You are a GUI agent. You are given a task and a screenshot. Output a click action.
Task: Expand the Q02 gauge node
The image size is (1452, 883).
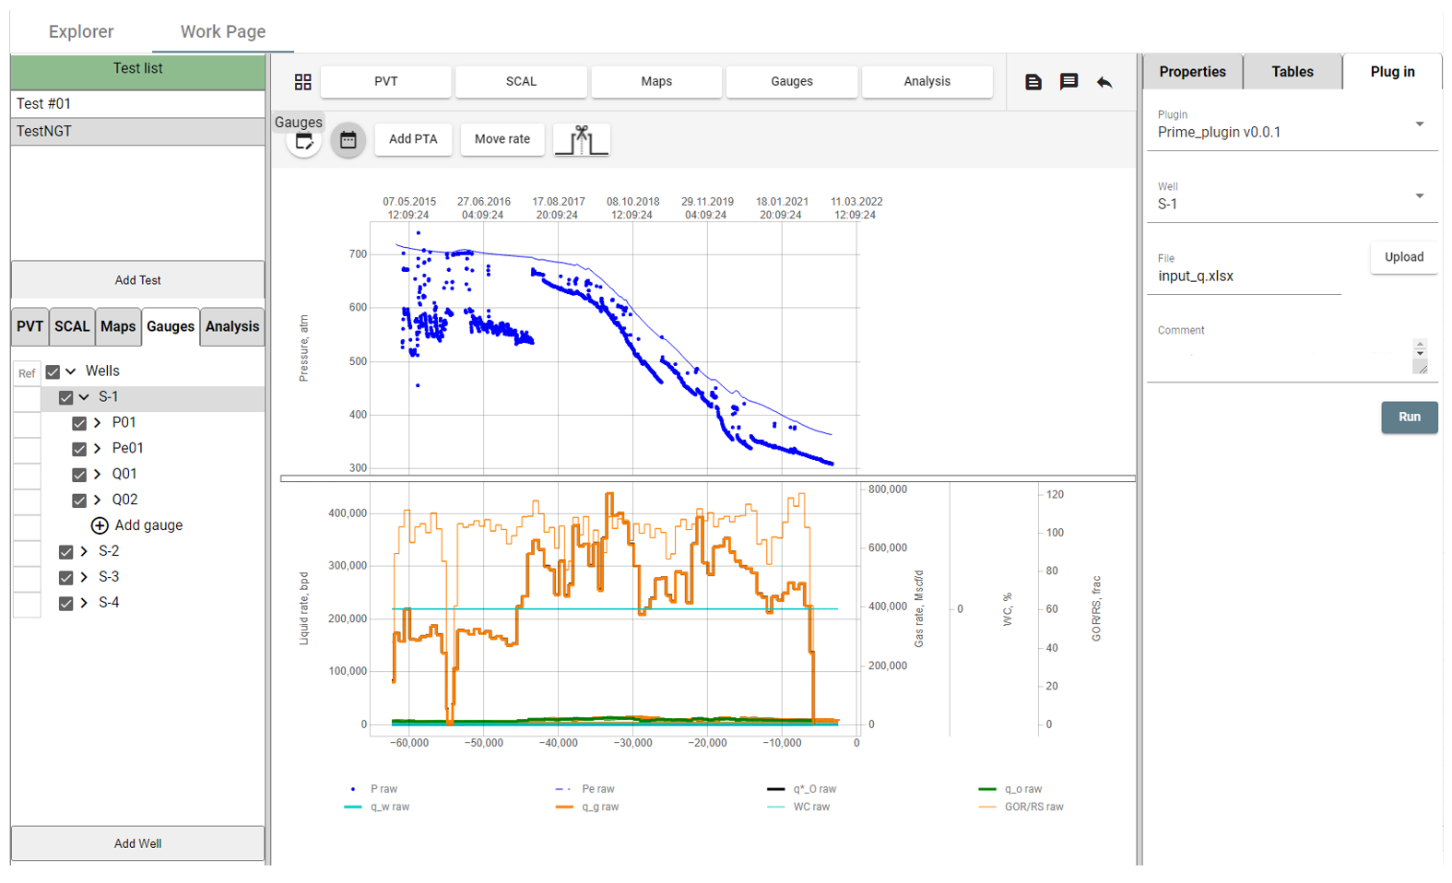97,500
